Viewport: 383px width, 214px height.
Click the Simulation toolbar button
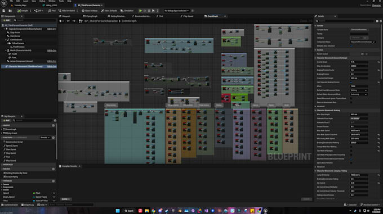(127, 11)
